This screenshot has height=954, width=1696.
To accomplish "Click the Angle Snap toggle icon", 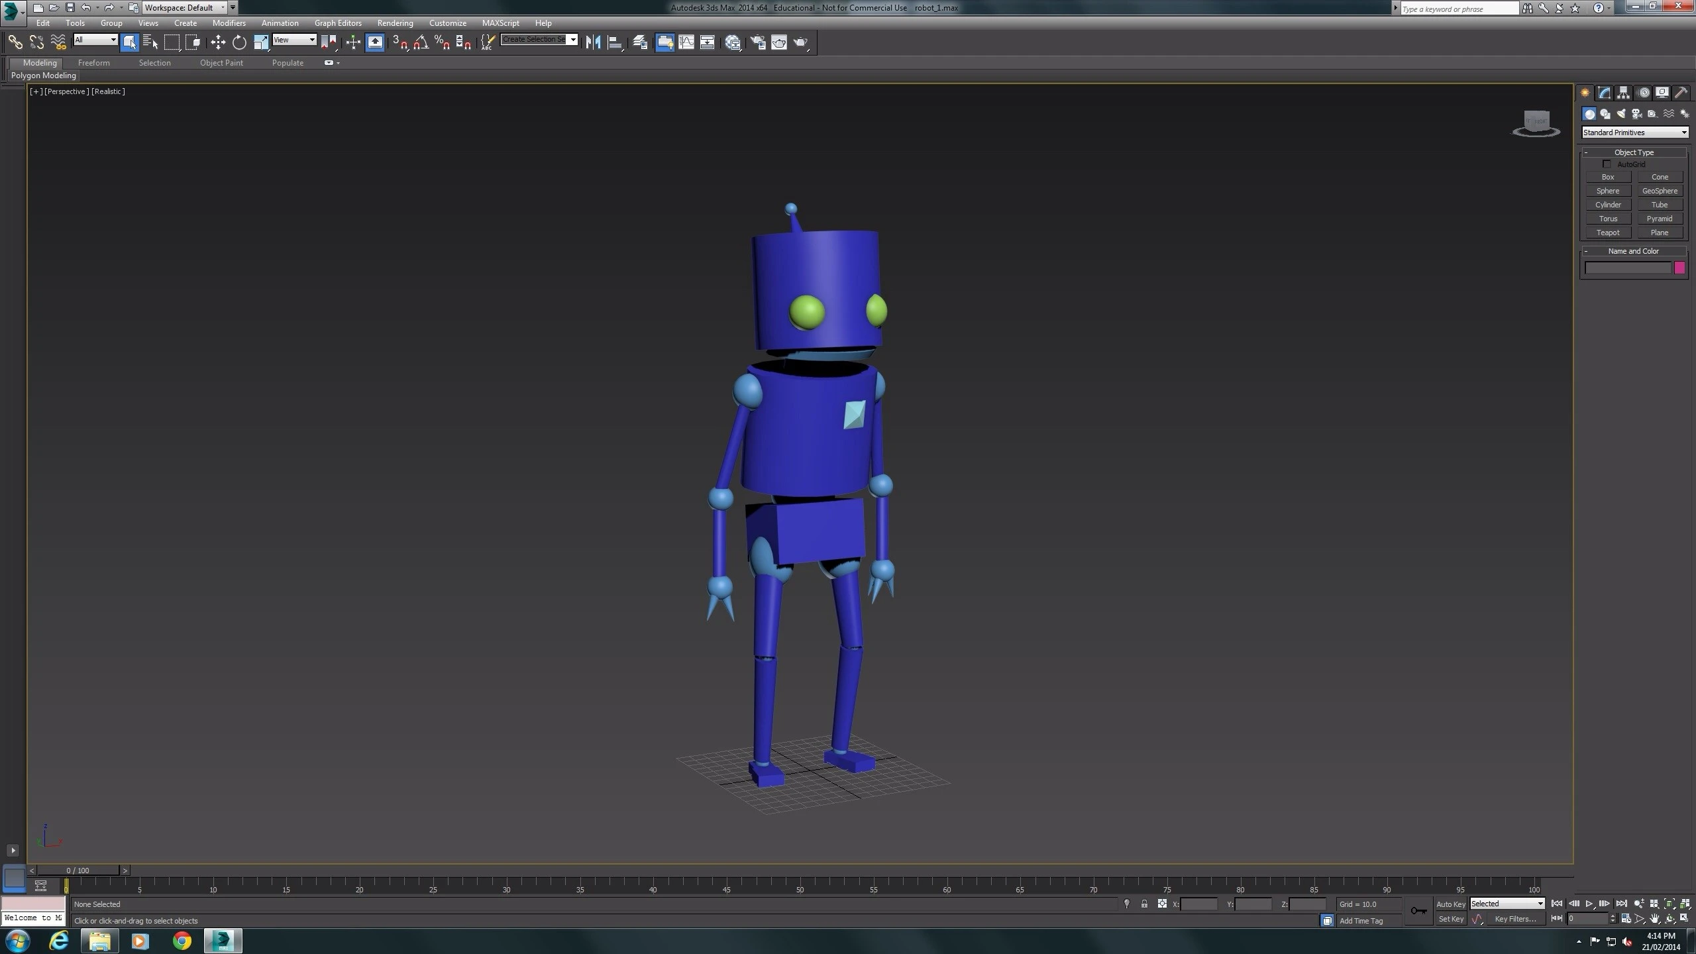I will (x=421, y=42).
